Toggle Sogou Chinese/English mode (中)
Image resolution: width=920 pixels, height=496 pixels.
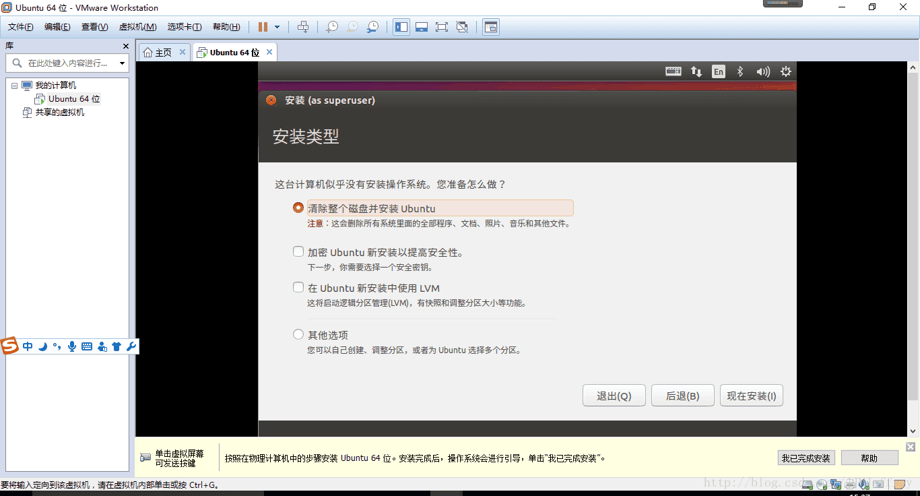28,346
